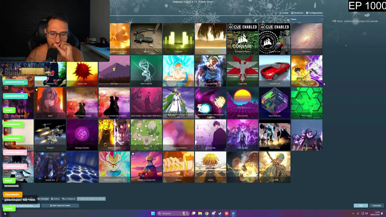
Task: Click the Configurar playlist button
Action: [68, 199]
